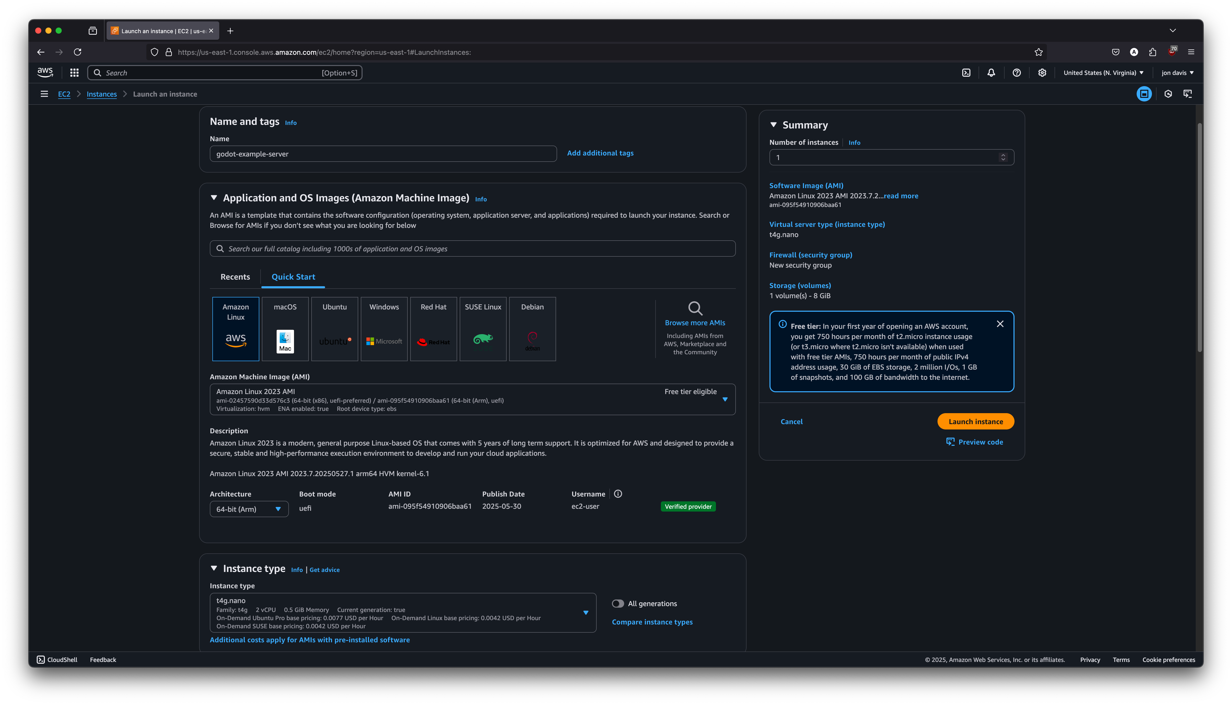1232x705 pixels.
Task: Reload the browser page
Action: pyautogui.click(x=78, y=52)
